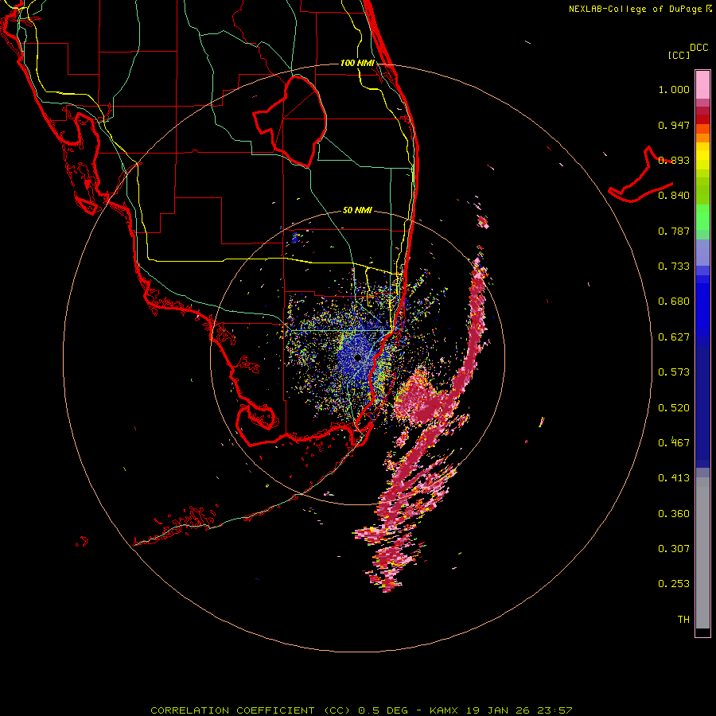Select the 0.733 scale value

coord(674,267)
